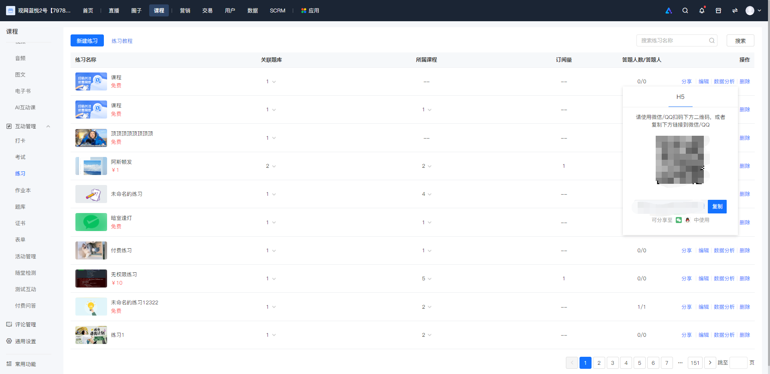Open the 练习教程 link
The width and height of the screenshot is (770, 374).
pos(122,41)
